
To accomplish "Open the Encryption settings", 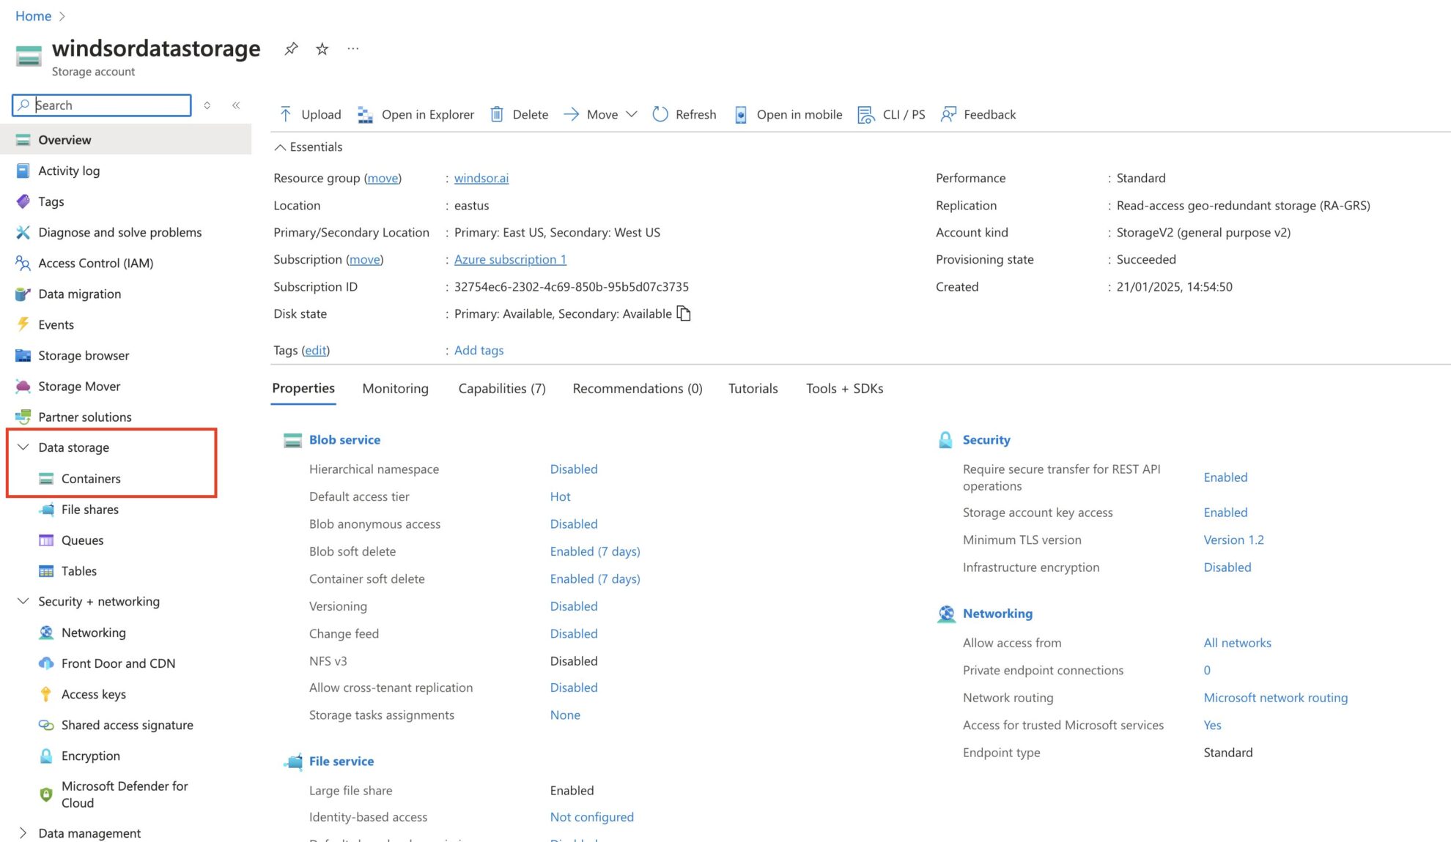I will click(90, 755).
